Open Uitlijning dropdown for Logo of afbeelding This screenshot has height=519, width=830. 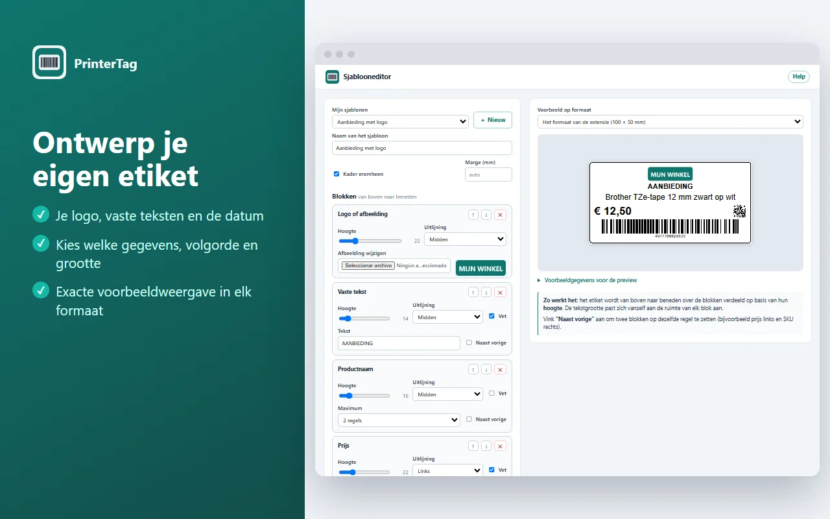pyautogui.click(x=465, y=239)
